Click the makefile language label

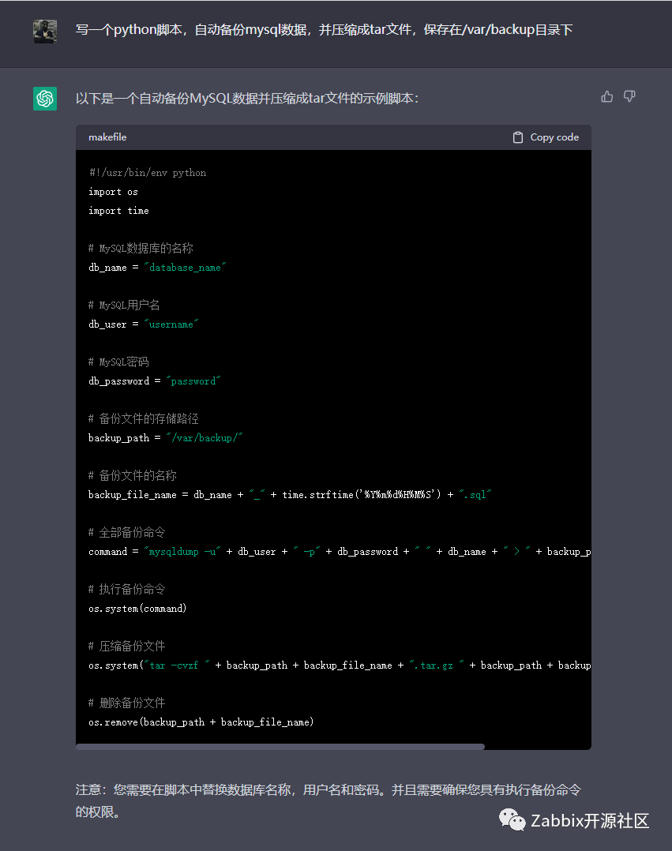click(107, 137)
